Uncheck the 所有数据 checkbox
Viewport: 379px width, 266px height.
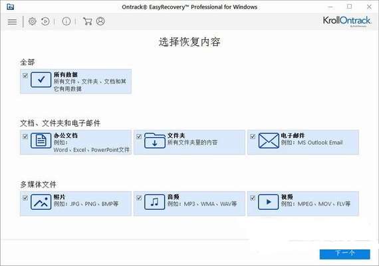[25, 76]
